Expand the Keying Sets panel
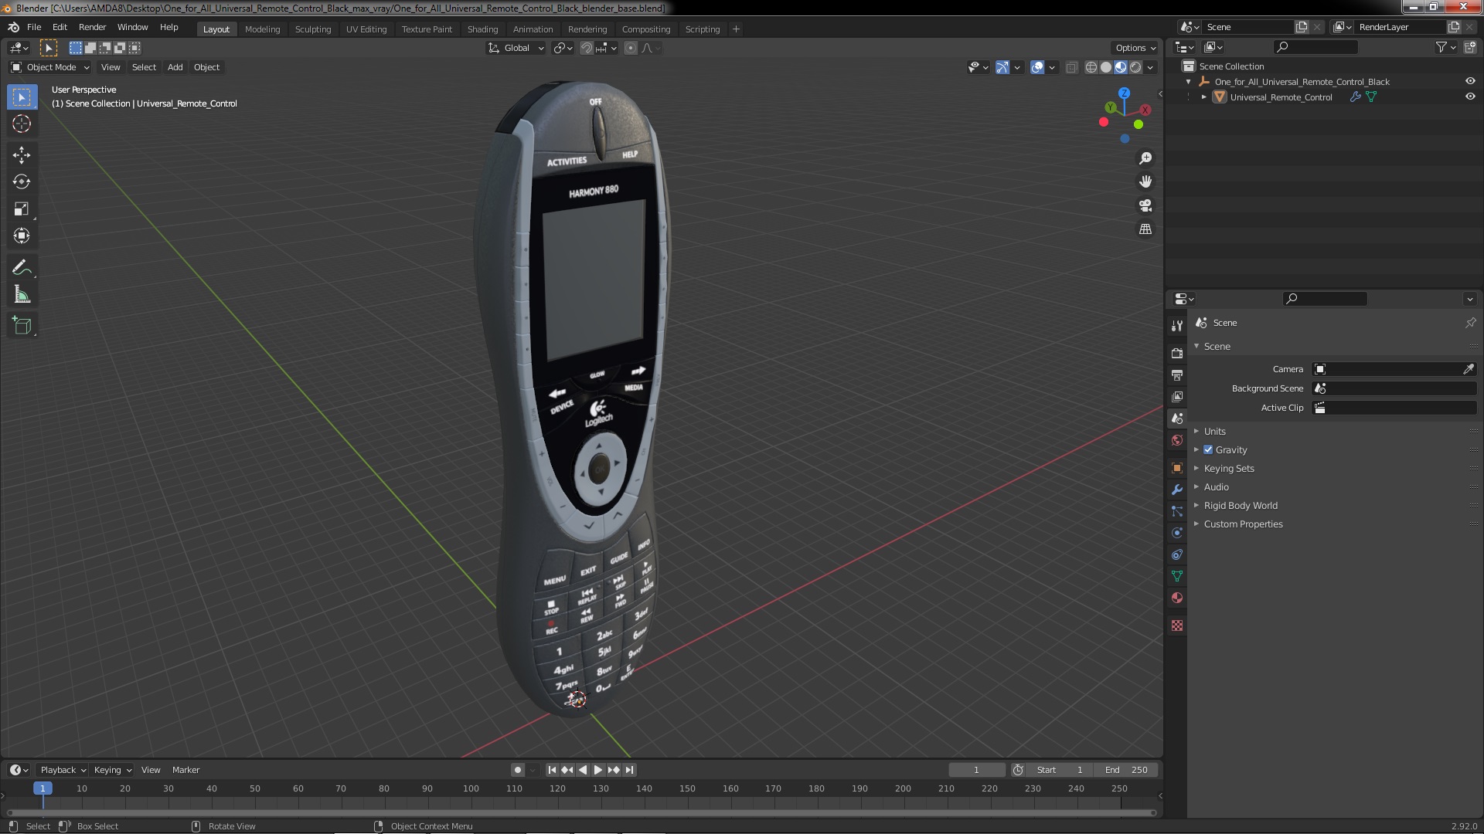Viewport: 1484px width, 834px height. coord(1229,468)
